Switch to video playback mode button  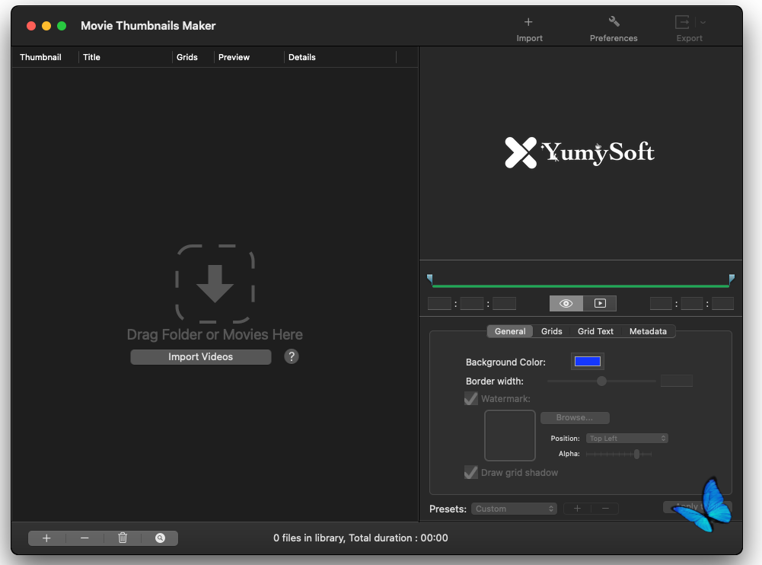click(x=600, y=303)
